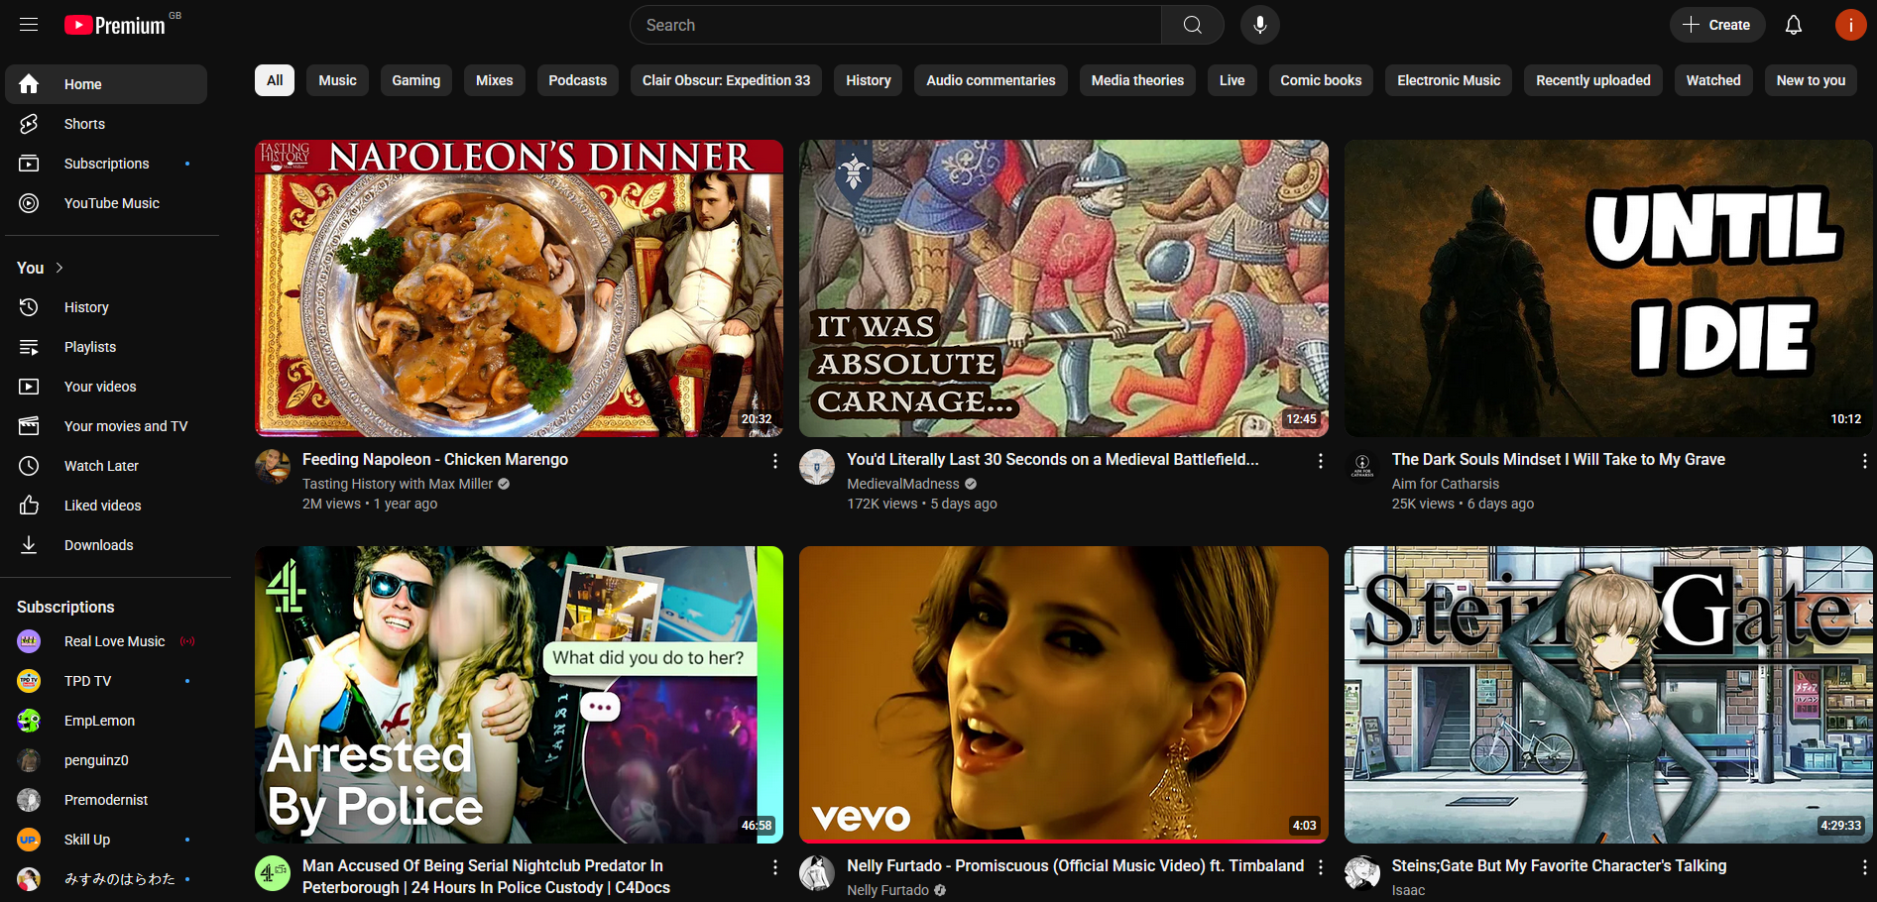Open the notifications bell
The image size is (1877, 902).
click(1794, 25)
